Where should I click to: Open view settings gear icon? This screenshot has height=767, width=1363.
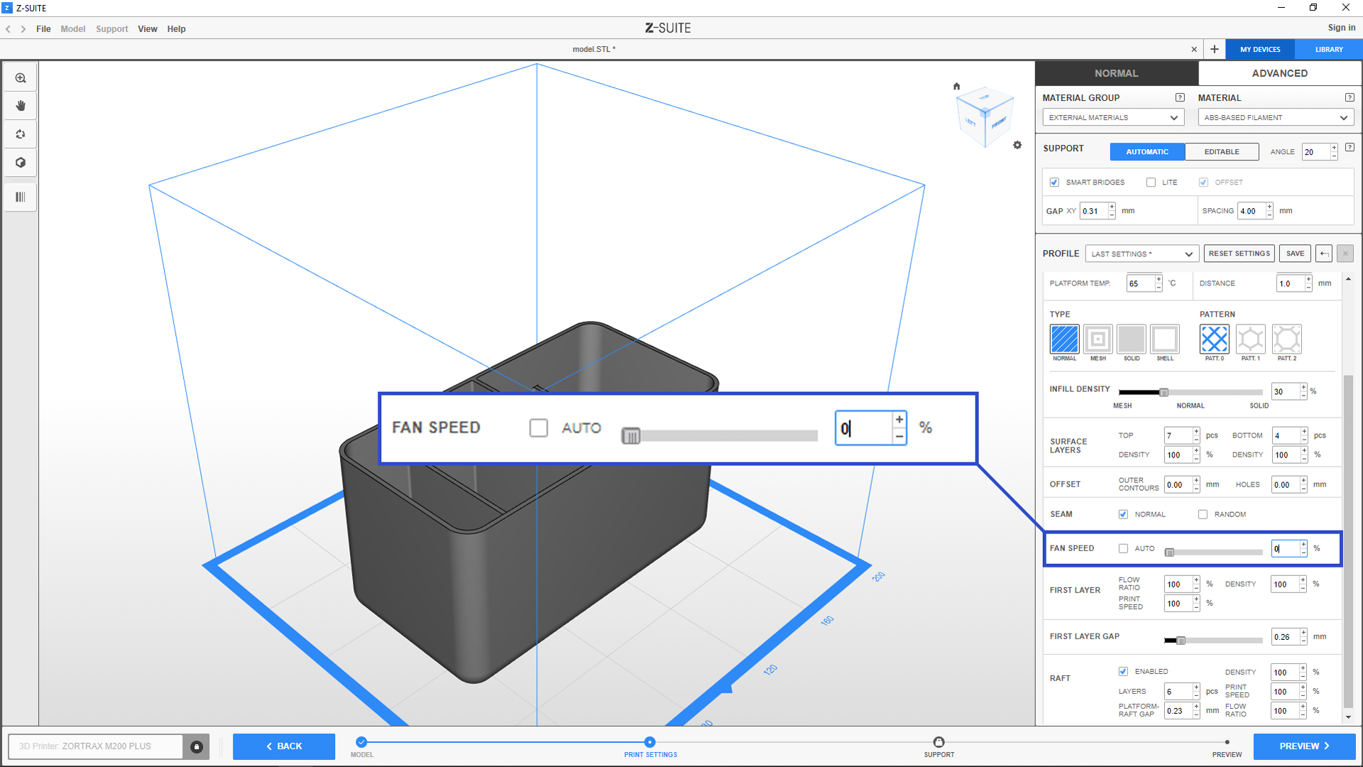(x=1017, y=145)
